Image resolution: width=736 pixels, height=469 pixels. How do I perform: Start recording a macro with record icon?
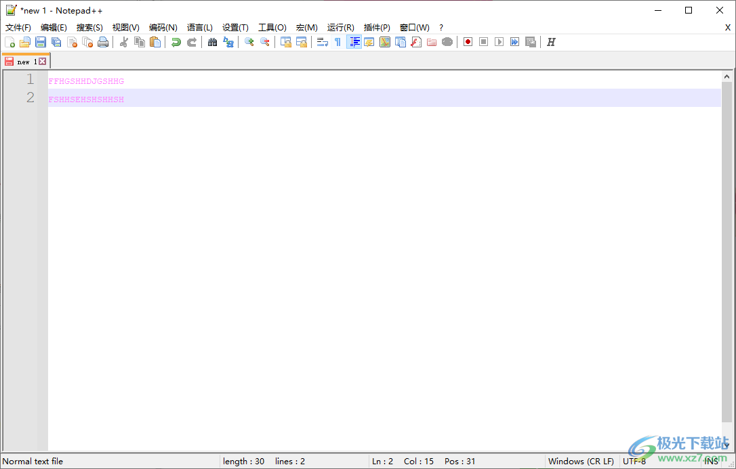[467, 41]
